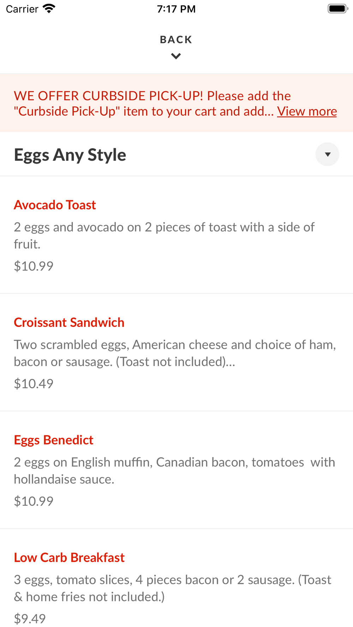
Task: Select the Eggs Any Style heading
Action: [70, 155]
